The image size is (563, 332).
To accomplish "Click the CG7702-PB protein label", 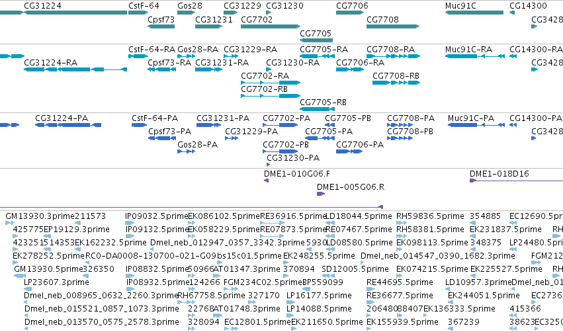I will tap(286, 145).
